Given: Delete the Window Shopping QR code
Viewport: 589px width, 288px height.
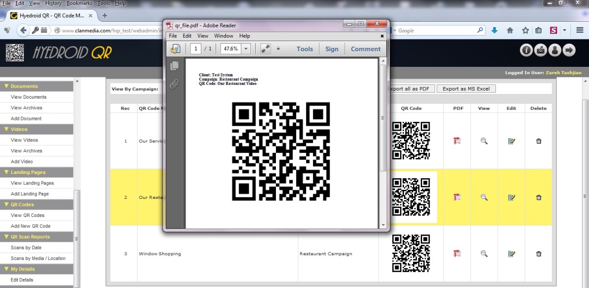Looking at the screenshot, I should point(538,254).
